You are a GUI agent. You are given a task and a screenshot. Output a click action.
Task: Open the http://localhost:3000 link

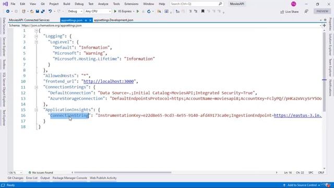coord(109,81)
